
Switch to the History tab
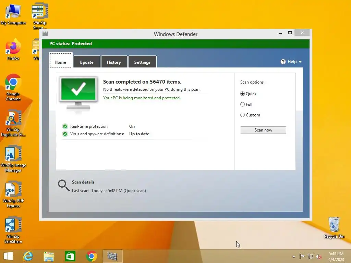(114, 62)
